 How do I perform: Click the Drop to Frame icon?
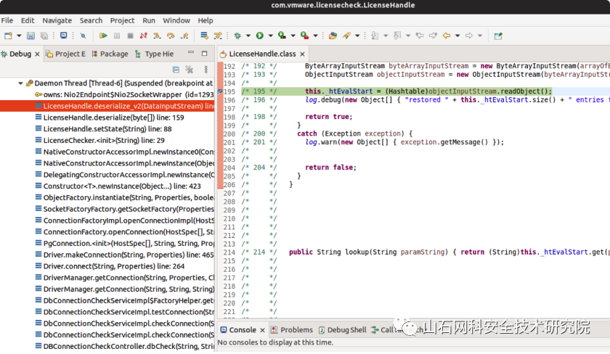204,36
